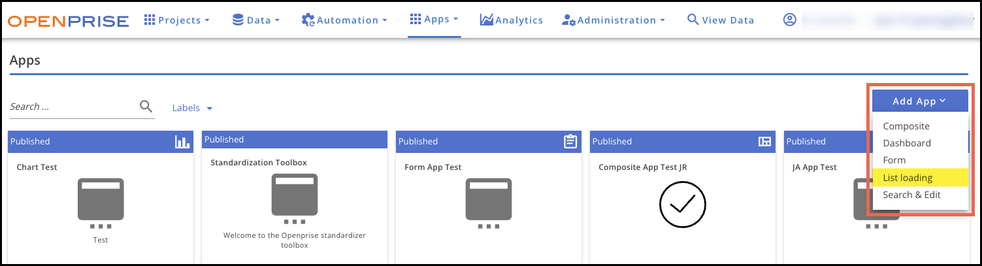Select Dashboard app type
Image resolution: width=982 pixels, height=266 pixels.
(x=906, y=143)
